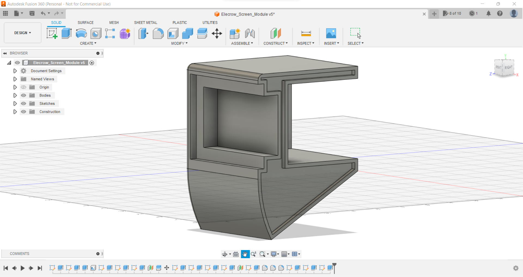The image size is (523, 277).
Task: Switch to the SHEET METAL tab
Action: 145,23
